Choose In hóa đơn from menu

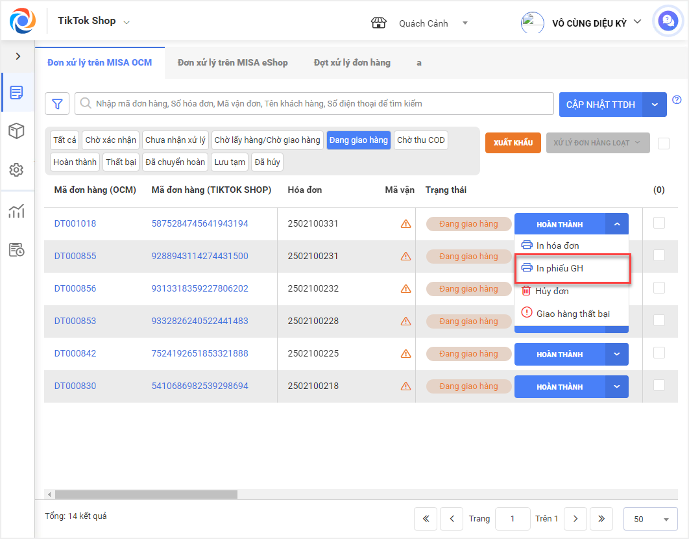tap(572, 245)
